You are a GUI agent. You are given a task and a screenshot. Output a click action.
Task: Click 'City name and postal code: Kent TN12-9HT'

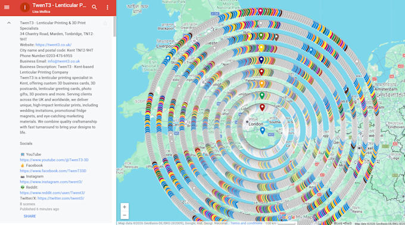(x=57, y=51)
